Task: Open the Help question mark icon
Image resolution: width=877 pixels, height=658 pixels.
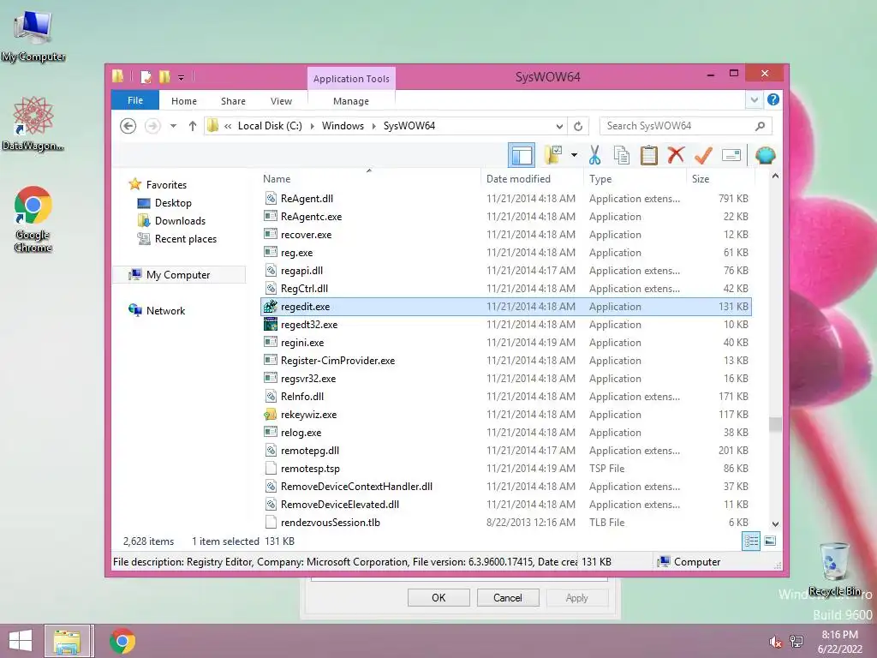Action: click(773, 99)
